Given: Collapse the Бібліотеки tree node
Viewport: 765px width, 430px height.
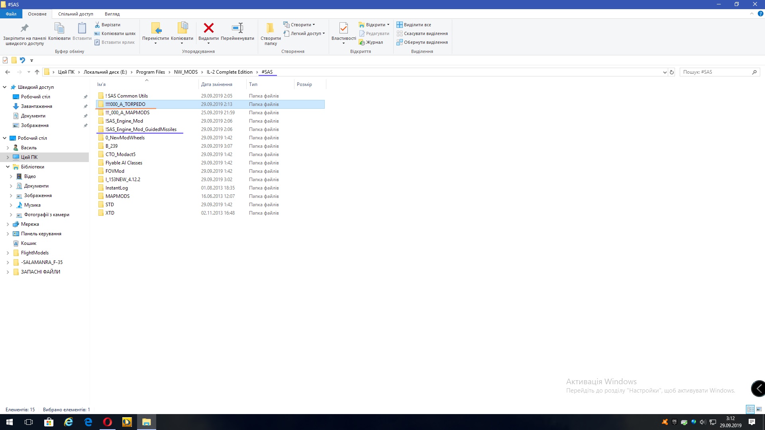Looking at the screenshot, I should click(8, 167).
